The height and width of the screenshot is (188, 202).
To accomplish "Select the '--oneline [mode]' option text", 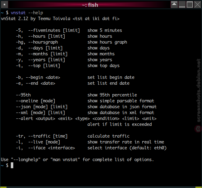I will tap(36, 101).
